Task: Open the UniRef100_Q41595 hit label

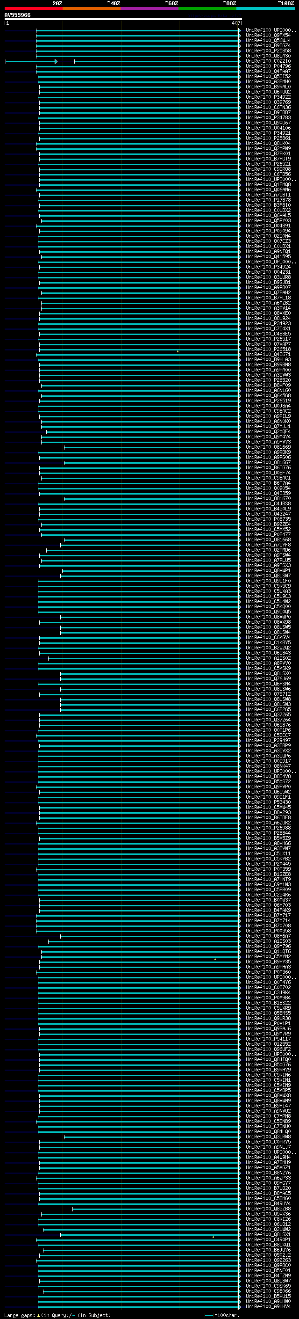Action: click(x=268, y=256)
